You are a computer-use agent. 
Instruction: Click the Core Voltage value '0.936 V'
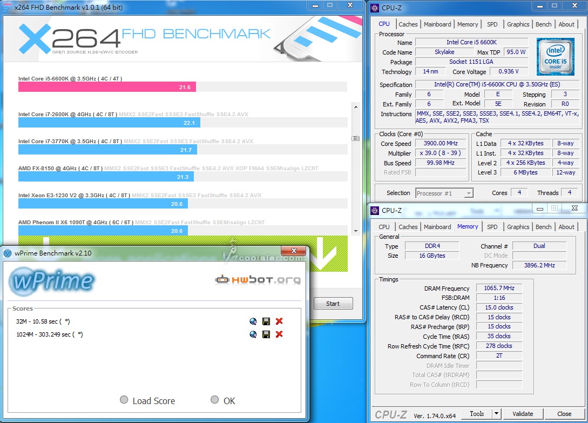pos(509,72)
